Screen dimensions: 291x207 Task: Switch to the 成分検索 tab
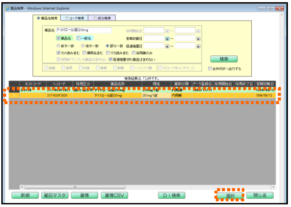coord(102,18)
